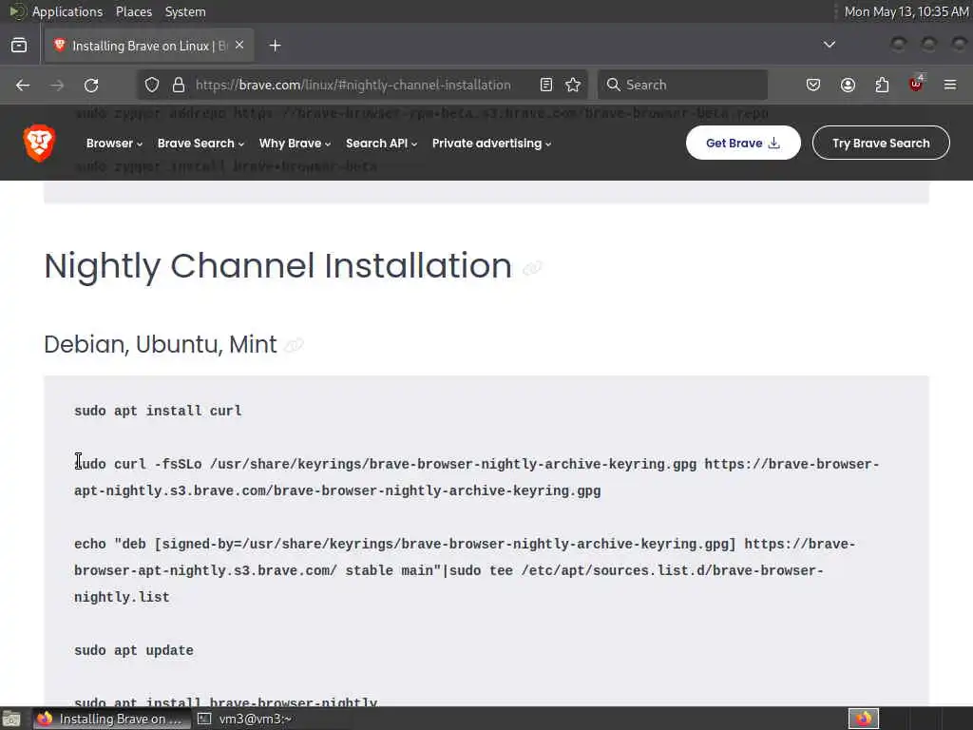Click the Get Brave download button
This screenshot has width=973, height=730.
click(743, 143)
